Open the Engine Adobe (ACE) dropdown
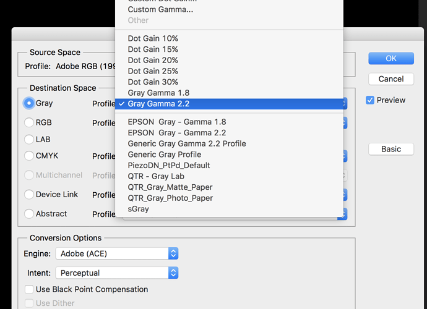The width and height of the screenshot is (427, 309). (x=117, y=253)
